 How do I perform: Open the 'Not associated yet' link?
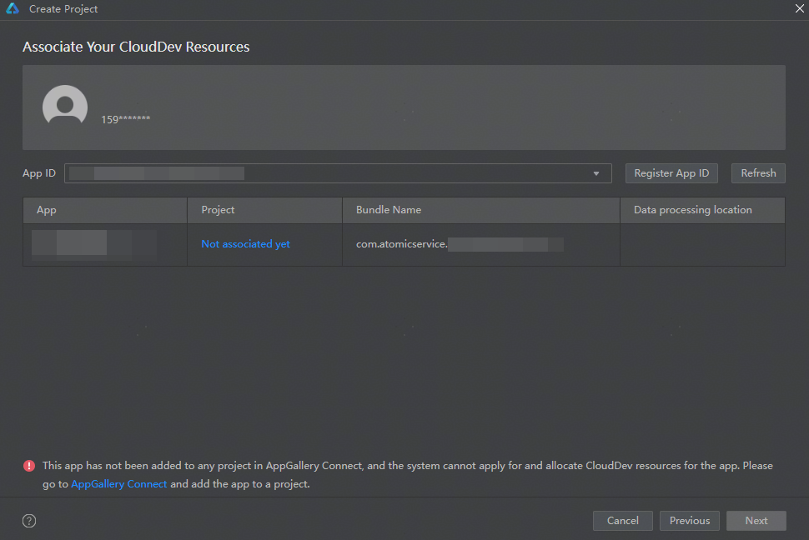(245, 244)
